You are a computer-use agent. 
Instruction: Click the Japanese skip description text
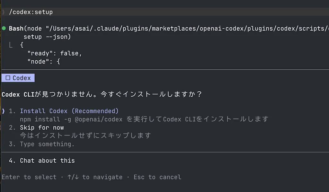(x=85, y=135)
